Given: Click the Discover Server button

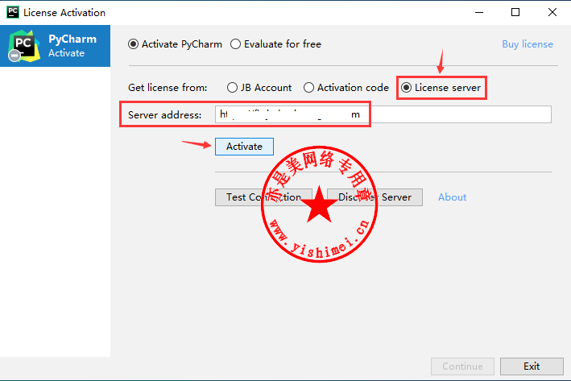Looking at the screenshot, I should point(374,197).
